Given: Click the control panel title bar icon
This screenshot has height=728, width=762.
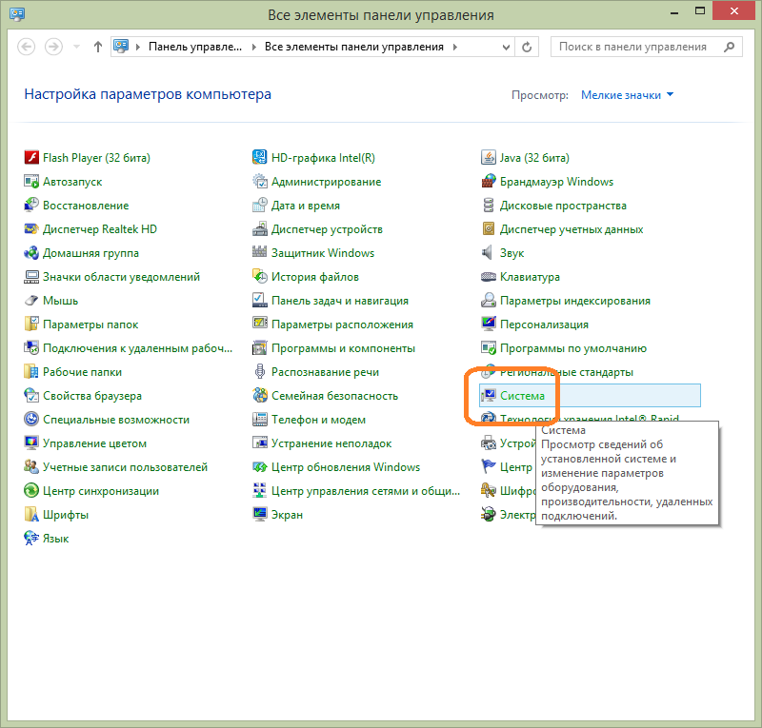Looking at the screenshot, I should [x=17, y=14].
